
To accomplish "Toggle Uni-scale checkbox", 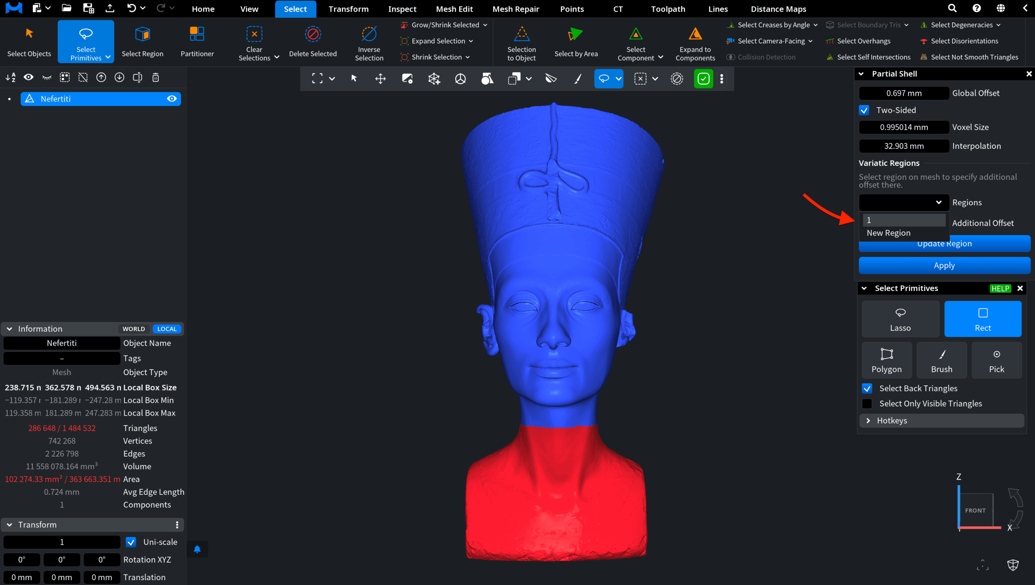I will pos(131,542).
